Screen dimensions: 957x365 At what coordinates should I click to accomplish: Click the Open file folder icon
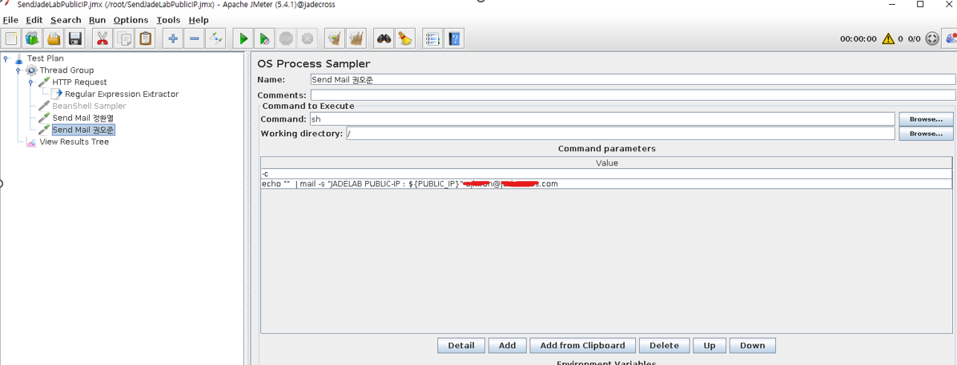pyautogui.click(x=54, y=38)
